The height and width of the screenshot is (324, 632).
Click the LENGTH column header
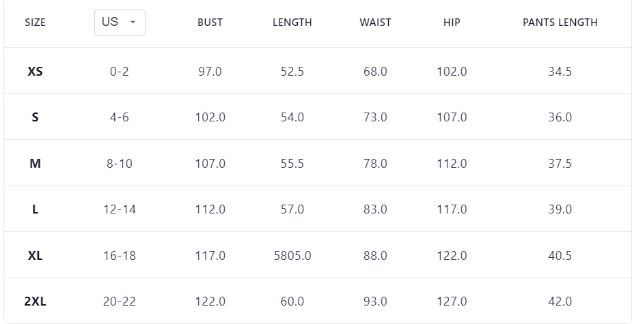pyautogui.click(x=292, y=23)
